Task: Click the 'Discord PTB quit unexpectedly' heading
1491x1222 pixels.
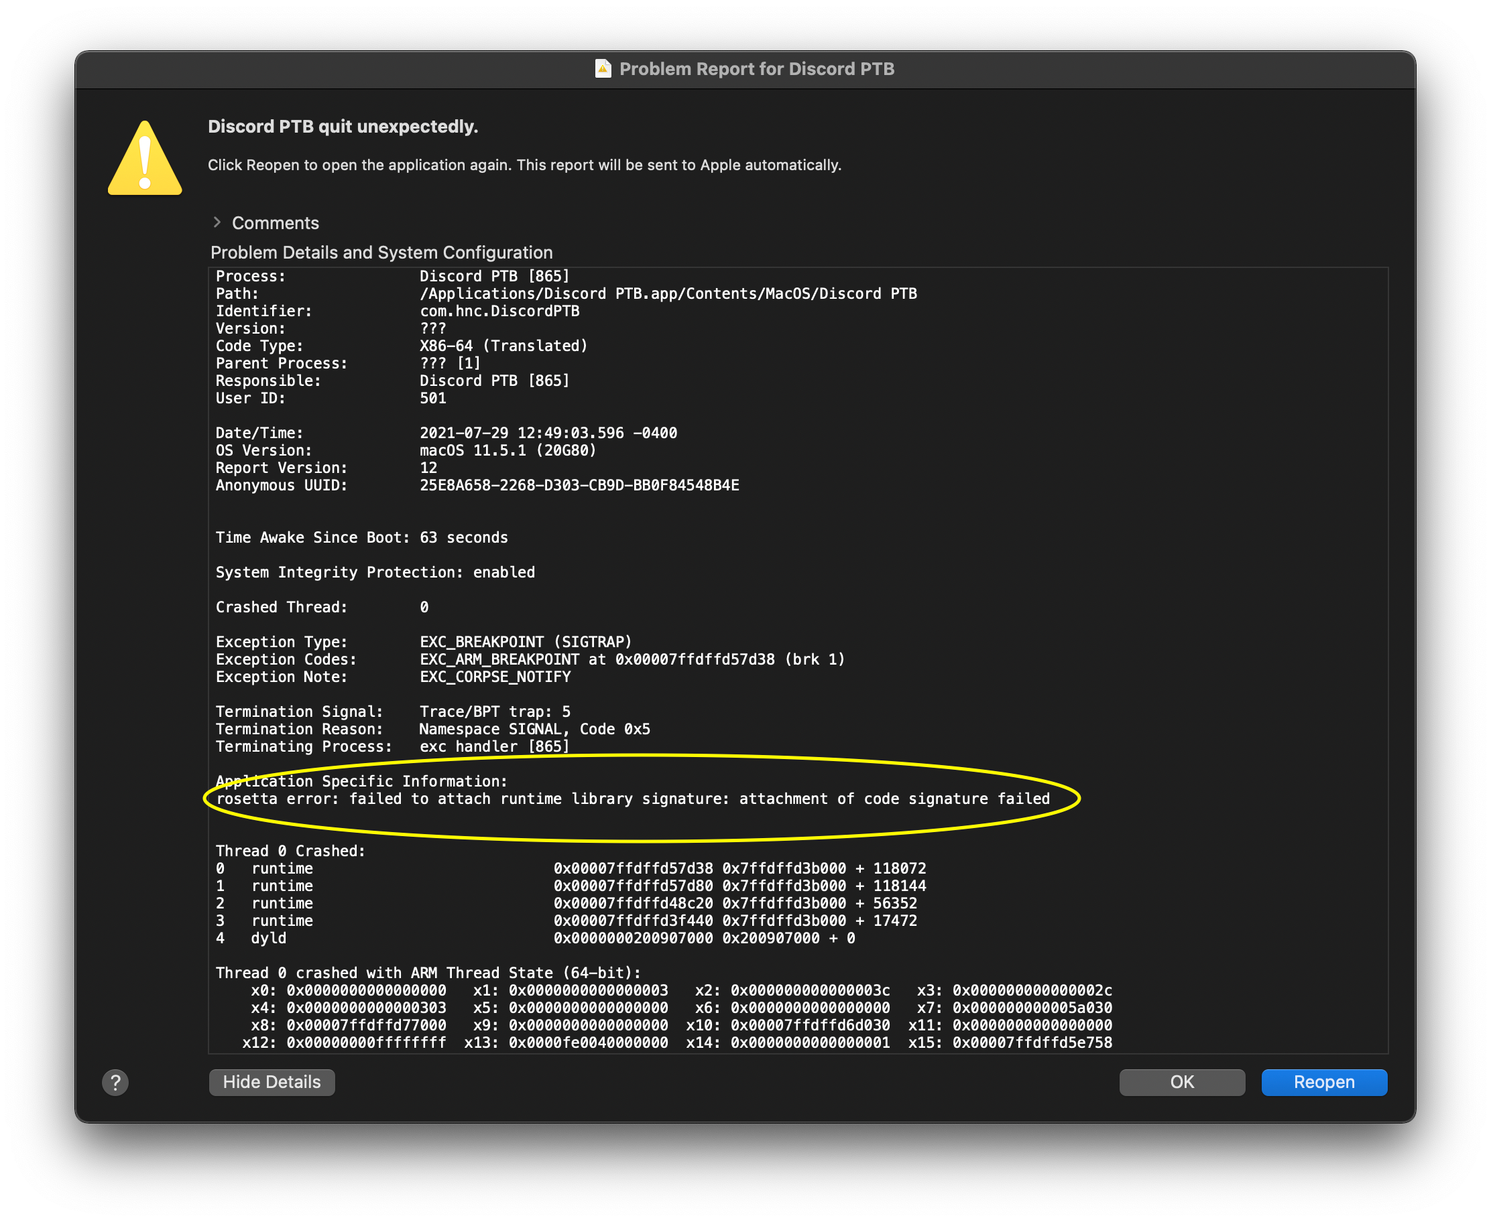Action: 343,127
